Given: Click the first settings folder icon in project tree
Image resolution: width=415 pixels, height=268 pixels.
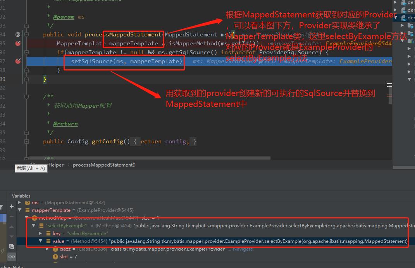Looking at the screenshot, I should coord(410,26).
